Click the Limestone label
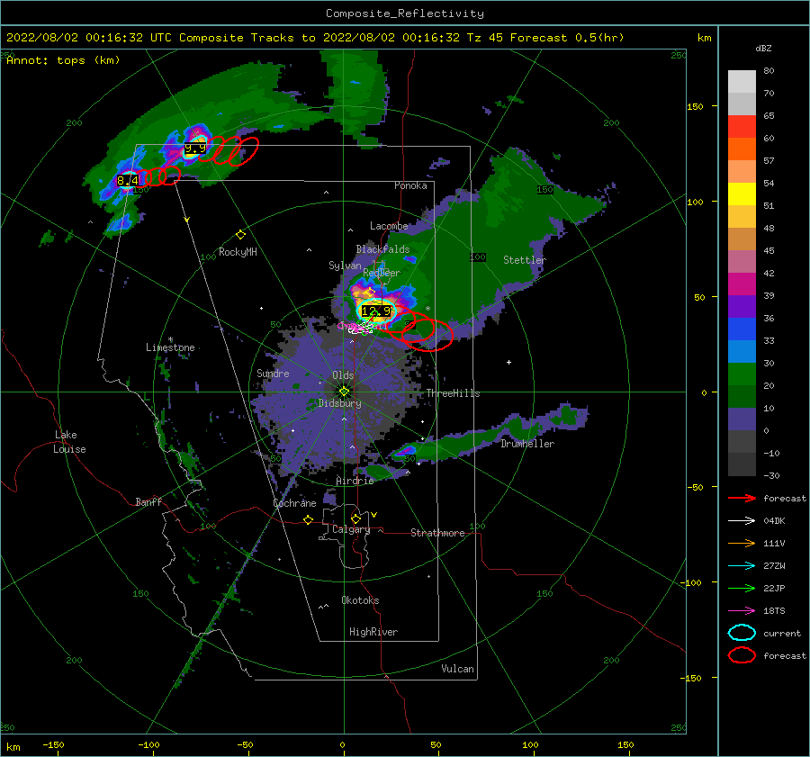 tap(170, 347)
